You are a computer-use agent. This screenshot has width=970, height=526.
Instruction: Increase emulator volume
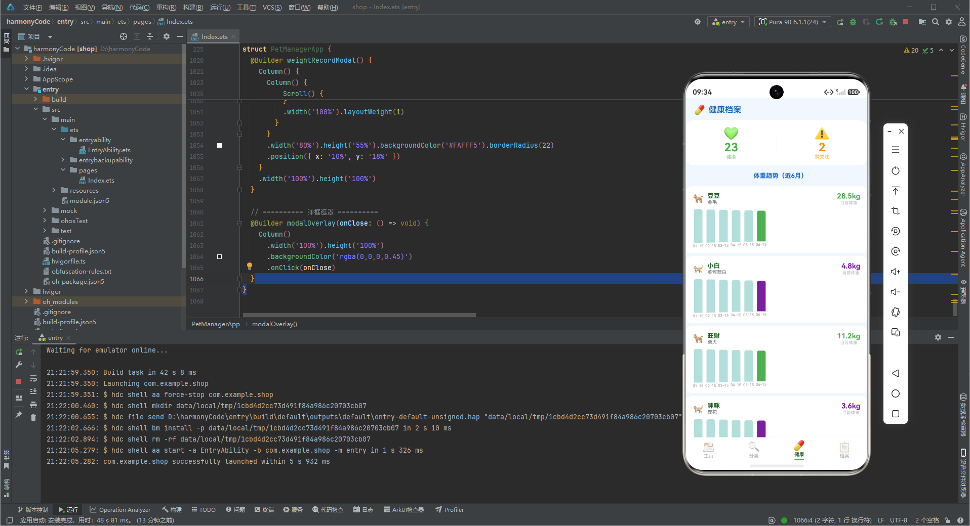896,272
